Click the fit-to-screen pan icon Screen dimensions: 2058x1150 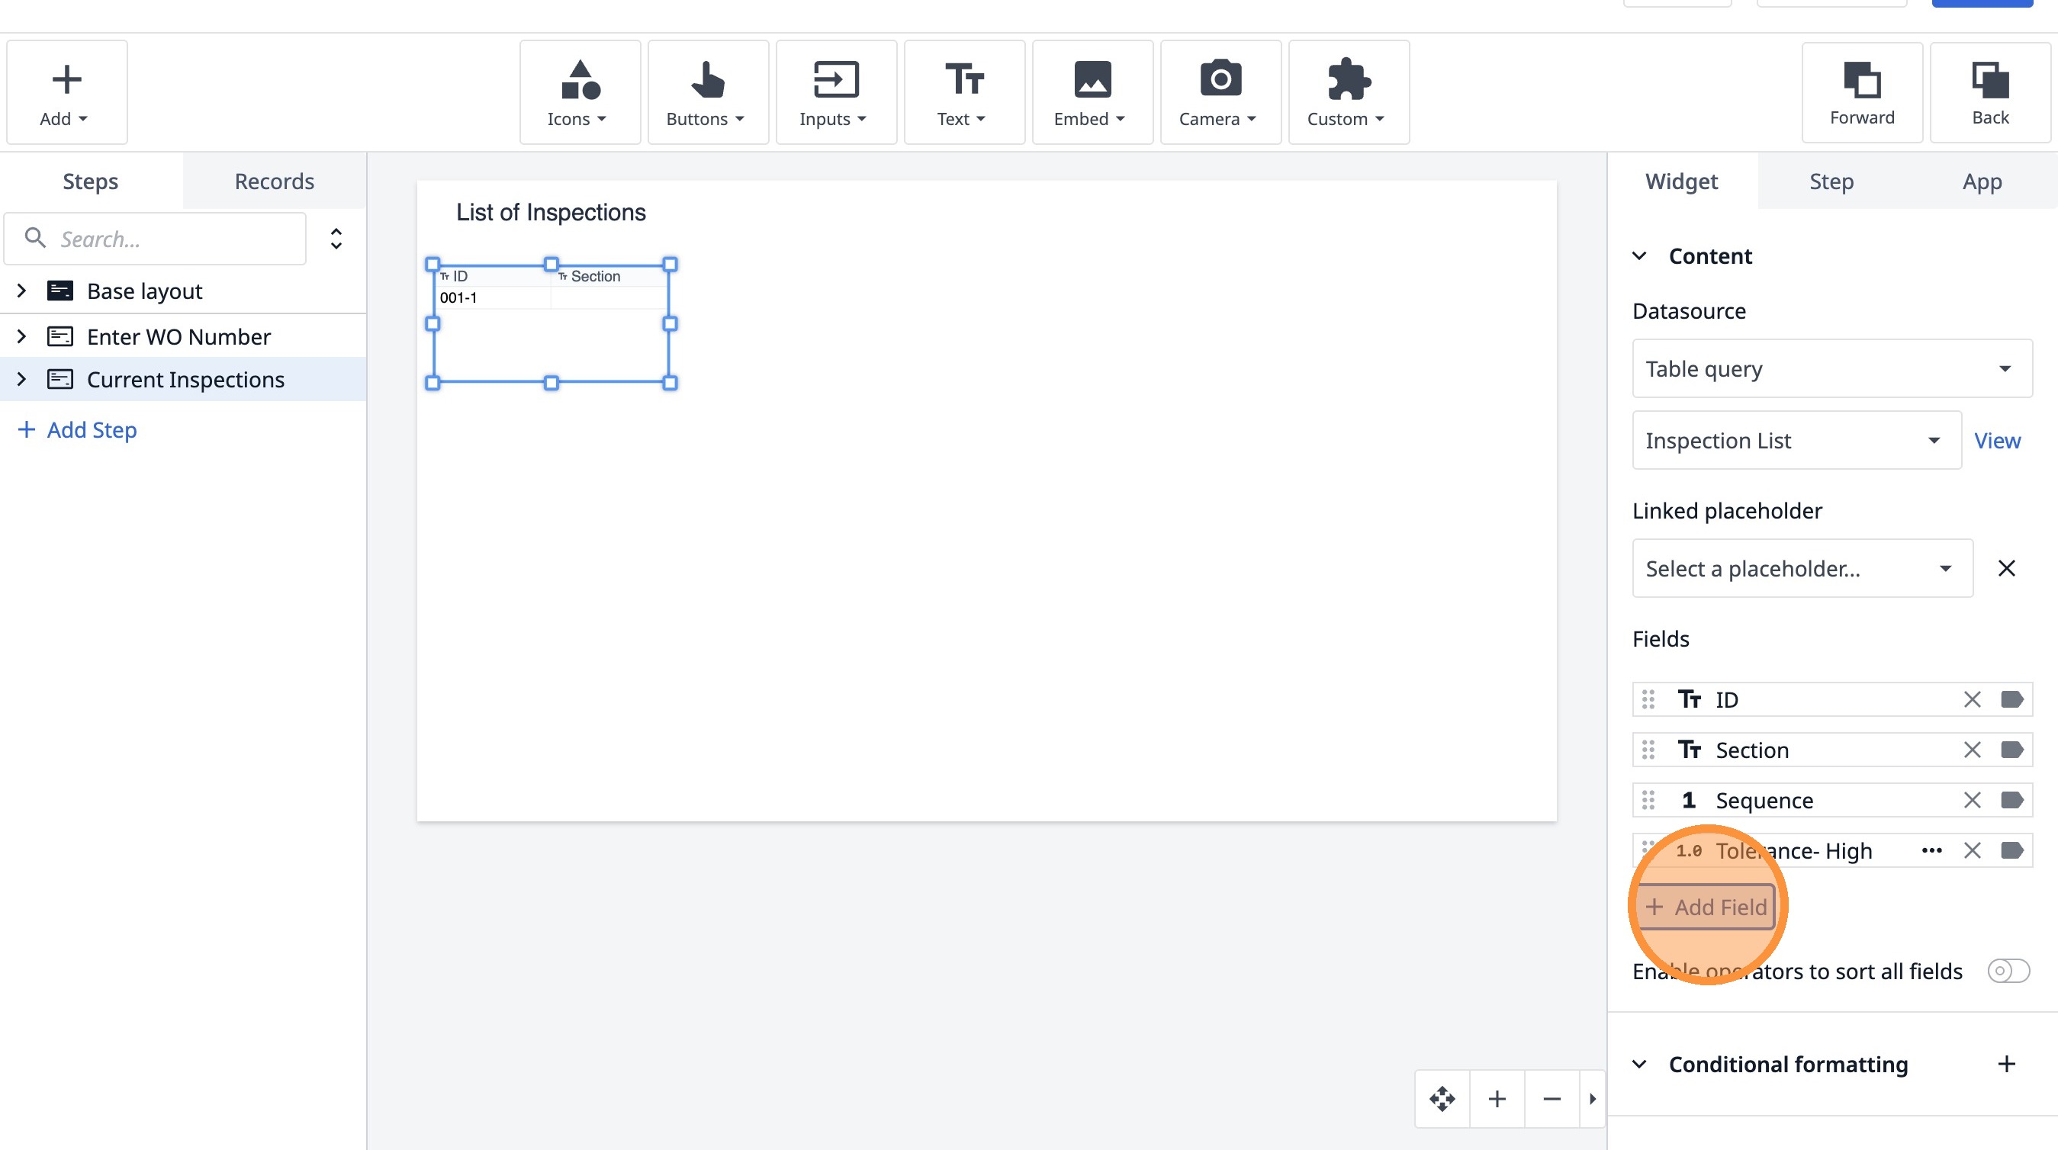tap(1442, 1099)
